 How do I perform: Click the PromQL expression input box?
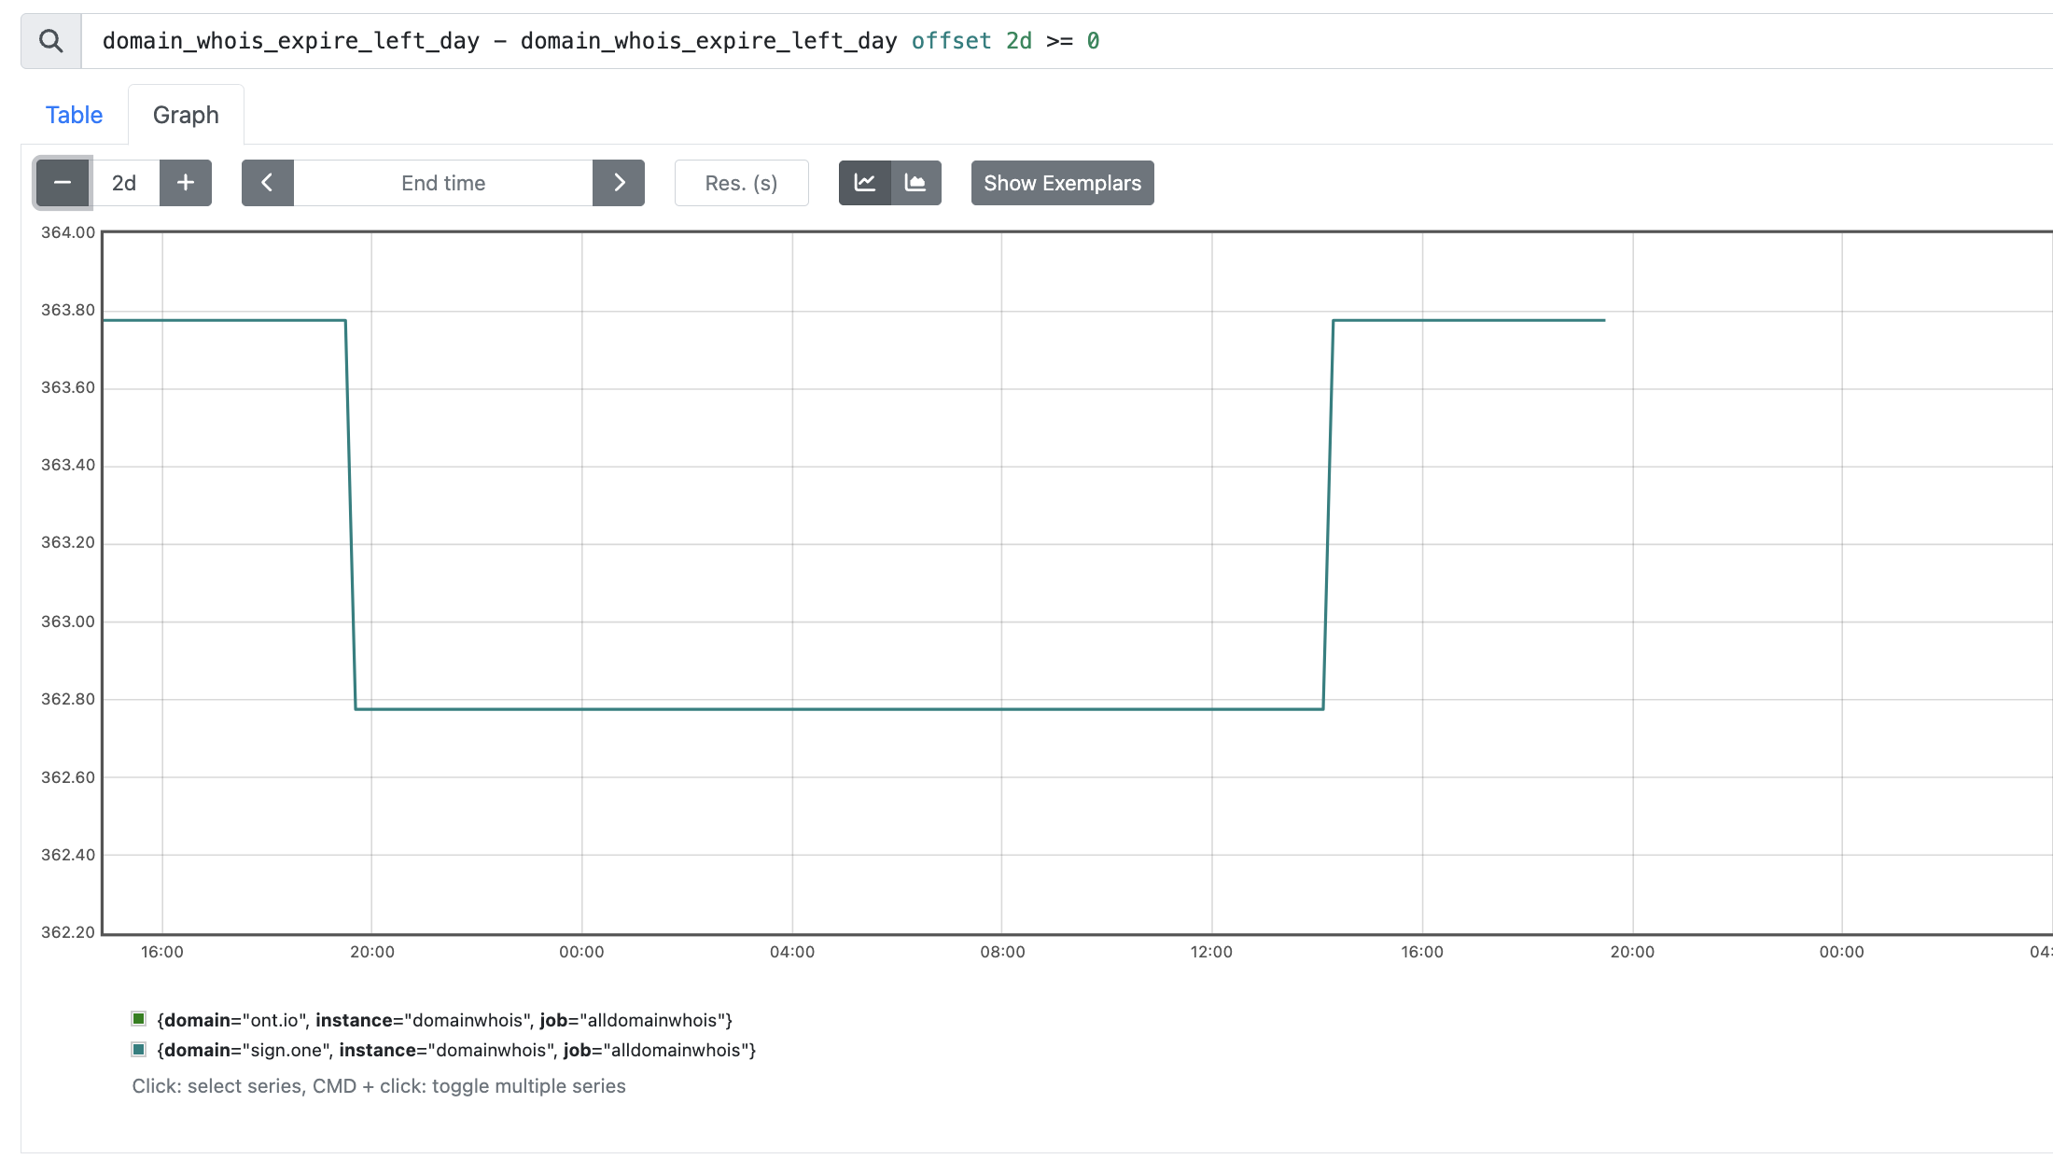pyautogui.click(x=1400, y=41)
